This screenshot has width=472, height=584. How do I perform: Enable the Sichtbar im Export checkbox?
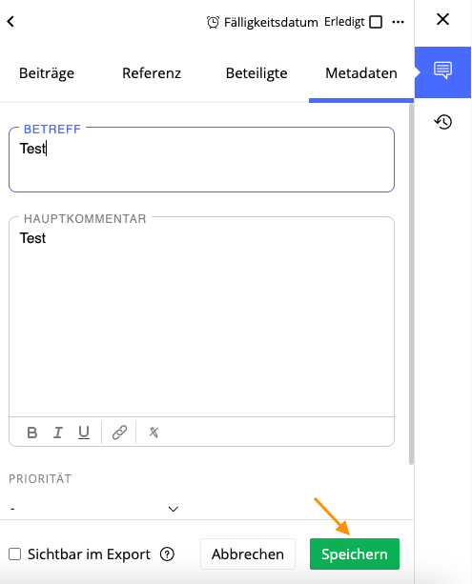pos(15,554)
